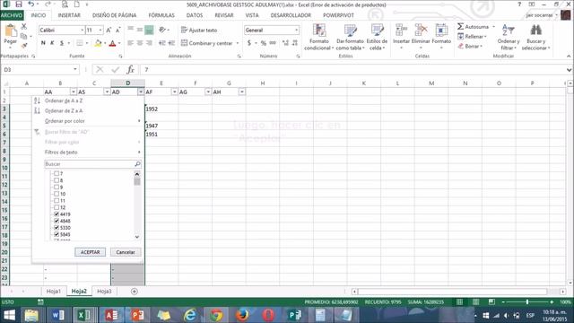Open Estilos de celda gallery
This screenshot has height=323, width=574.
click(x=377, y=37)
